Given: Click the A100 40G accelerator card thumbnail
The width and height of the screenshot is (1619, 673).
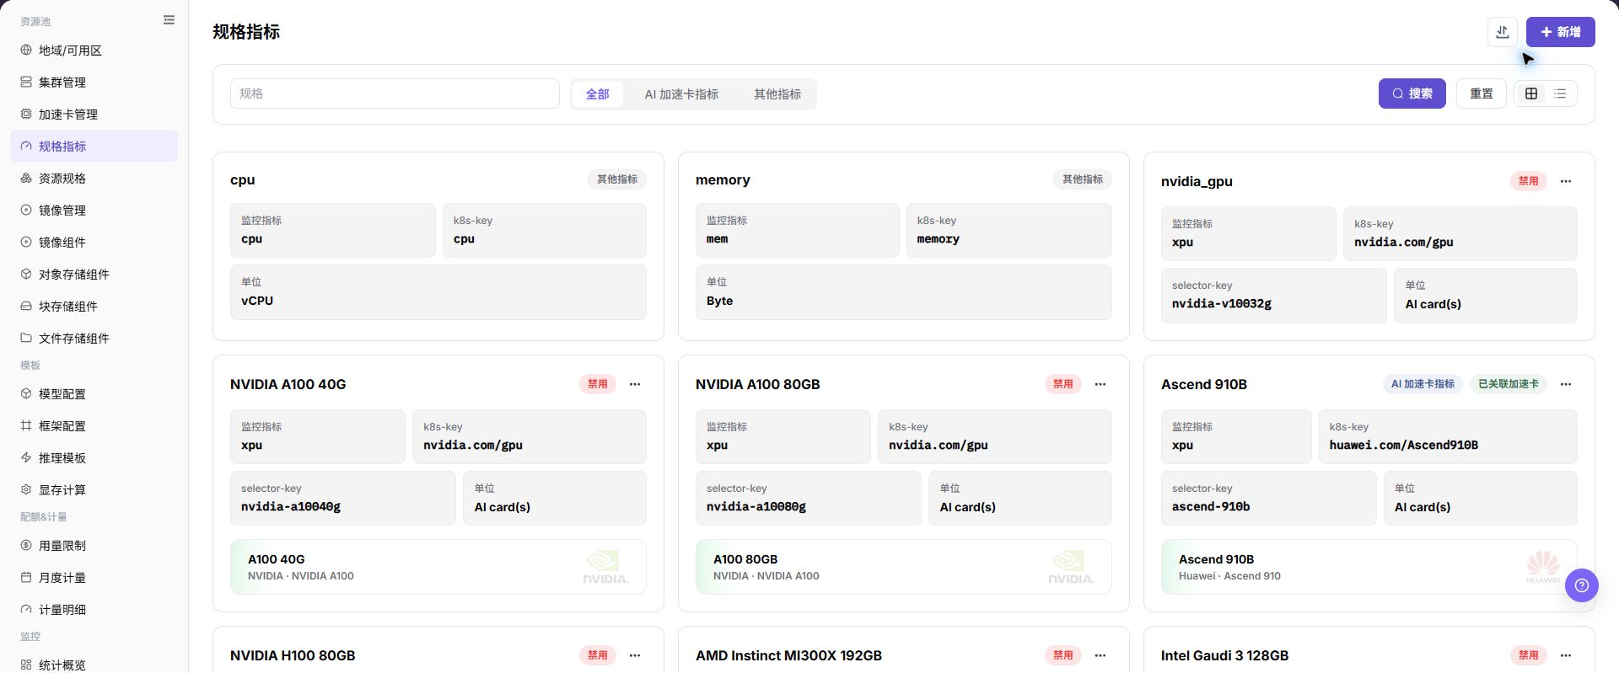Looking at the screenshot, I should 438,567.
